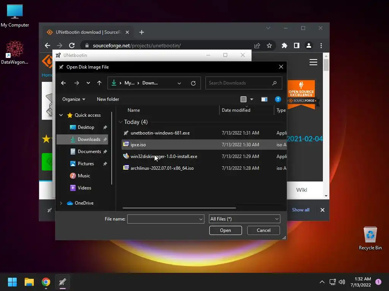Go up one folder level

(x=99, y=83)
